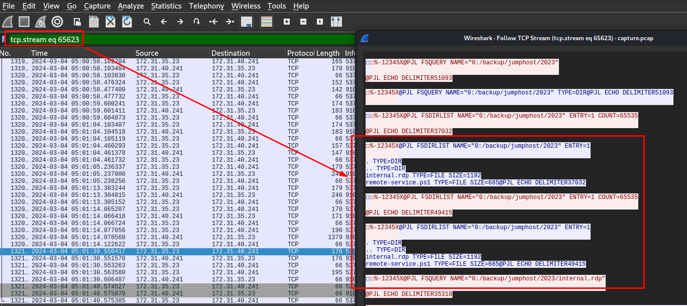The image size is (687, 306).
Task: Select packet with time 05:01:30.606487
Action: pyautogui.click(x=177, y=279)
